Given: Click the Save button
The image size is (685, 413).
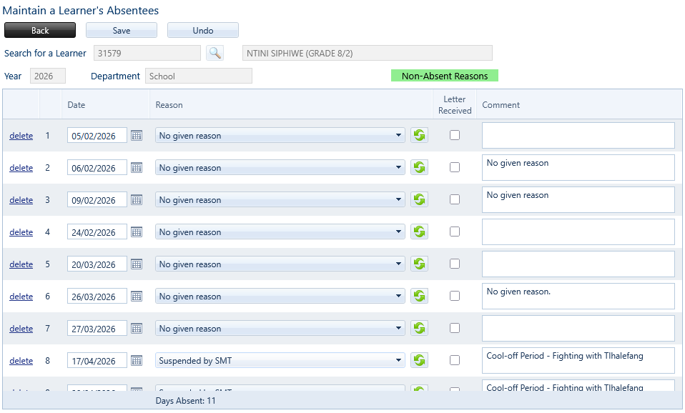Looking at the screenshot, I should pos(122,30).
